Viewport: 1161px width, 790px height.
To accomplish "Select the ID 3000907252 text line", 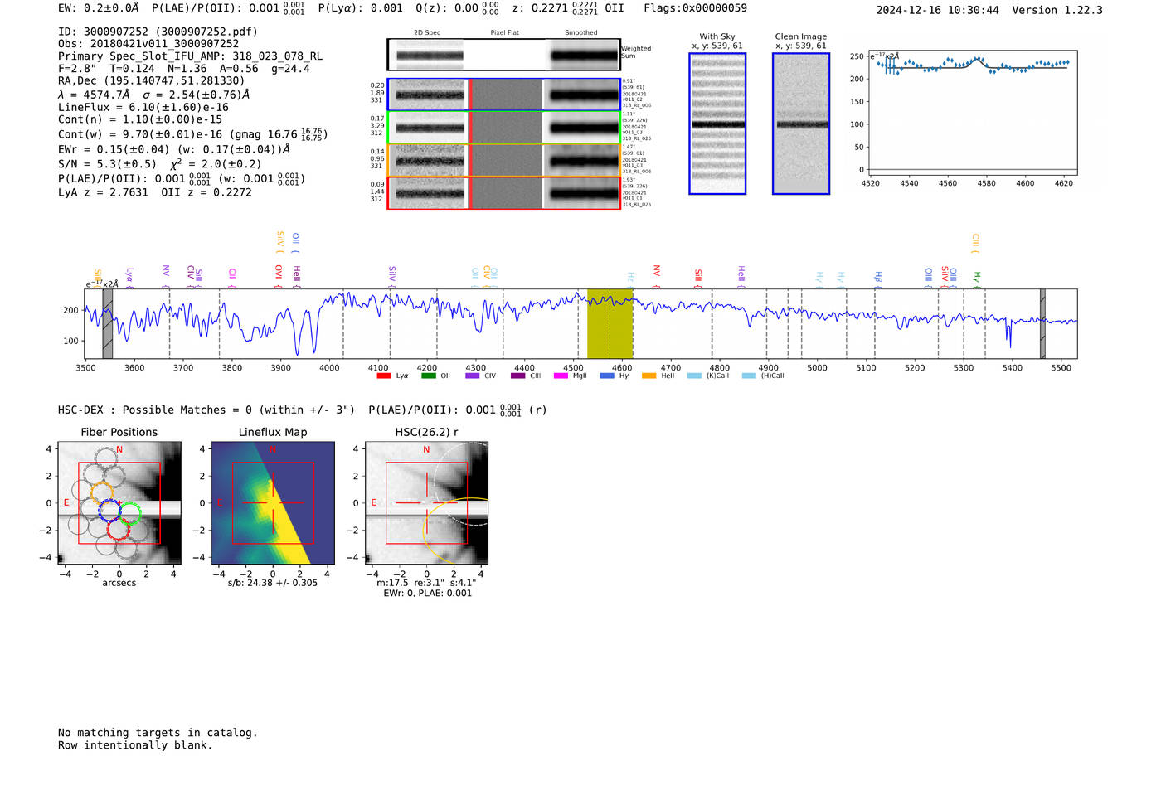I will click(158, 32).
